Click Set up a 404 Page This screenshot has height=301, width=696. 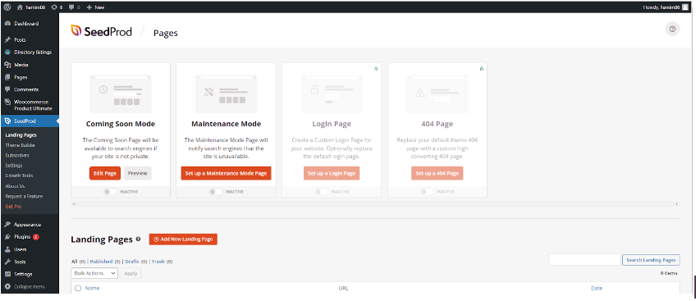[x=437, y=173]
